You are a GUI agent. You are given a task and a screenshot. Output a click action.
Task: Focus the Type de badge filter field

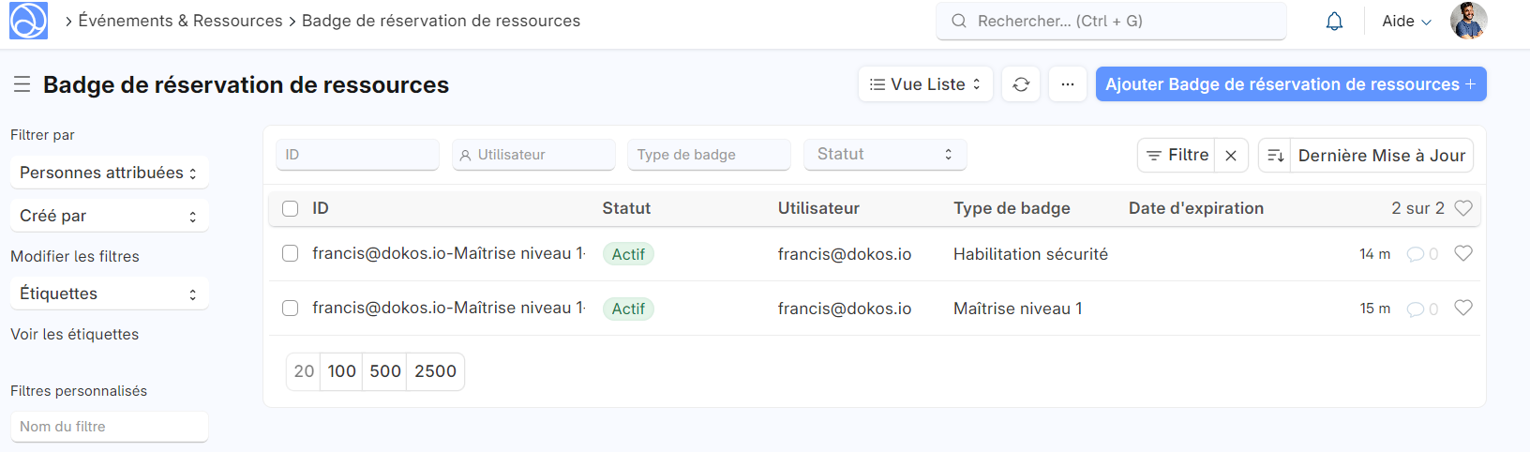point(709,155)
